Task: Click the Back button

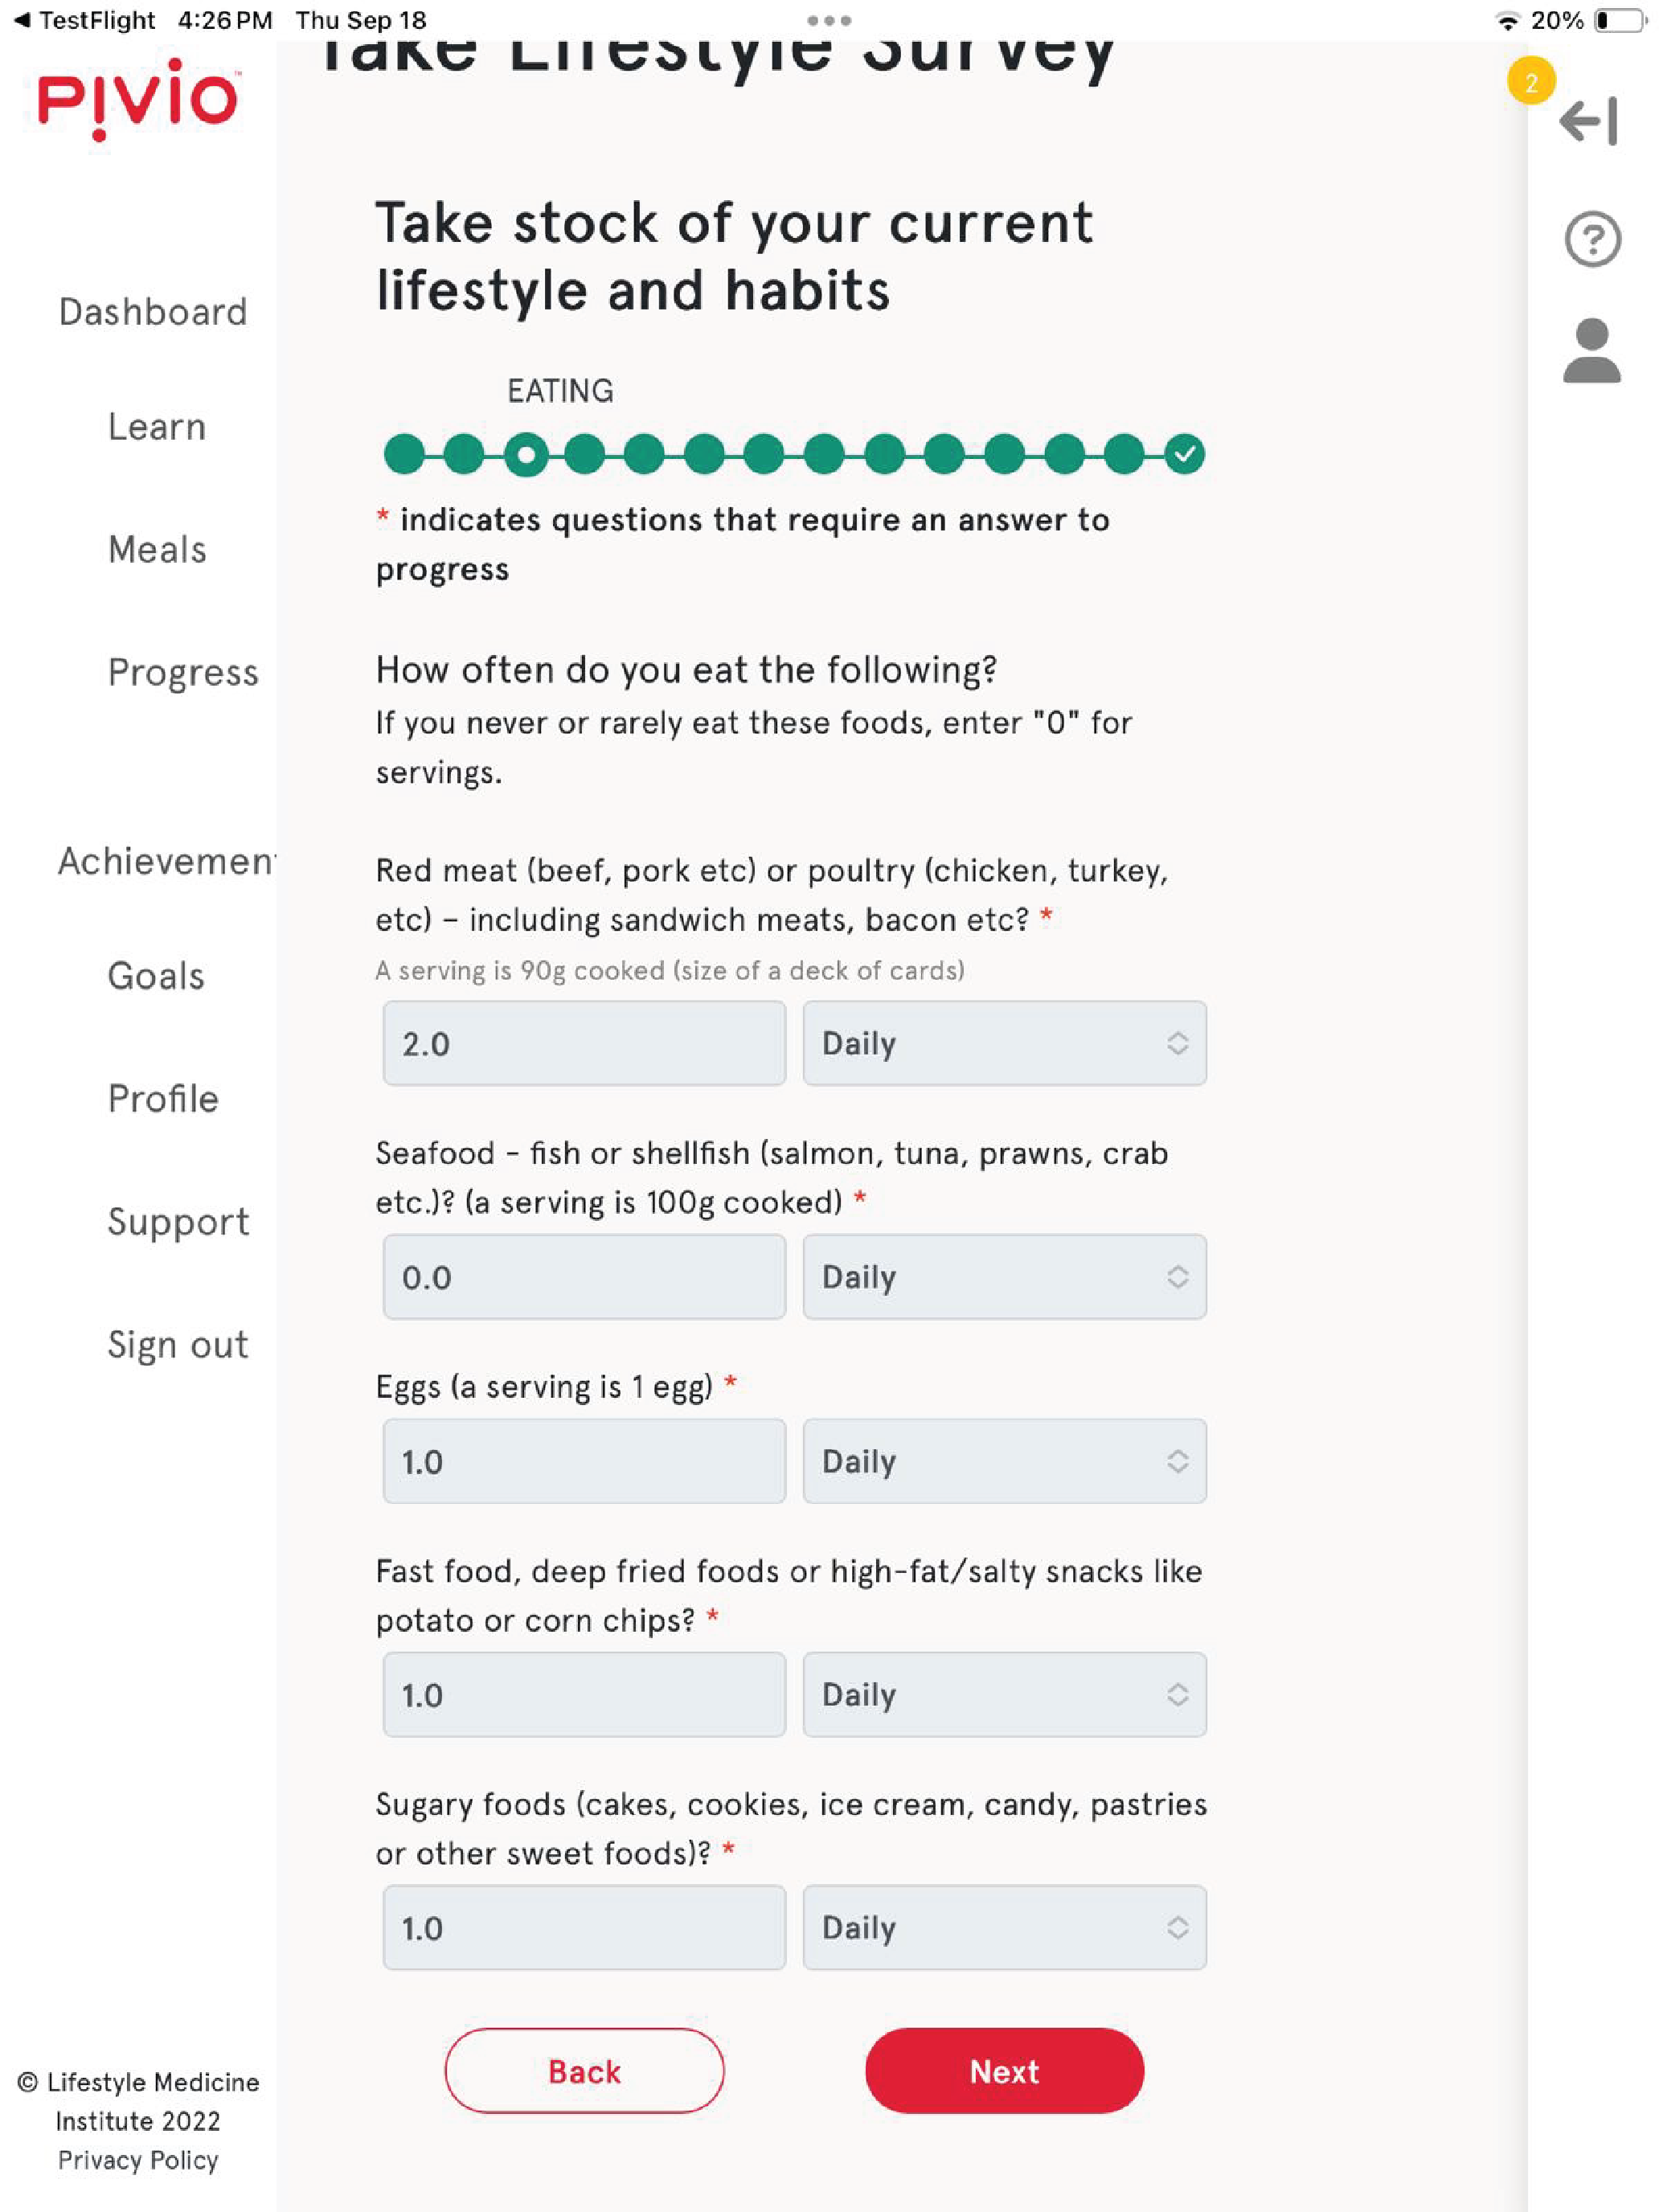Action: click(584, 2071)
